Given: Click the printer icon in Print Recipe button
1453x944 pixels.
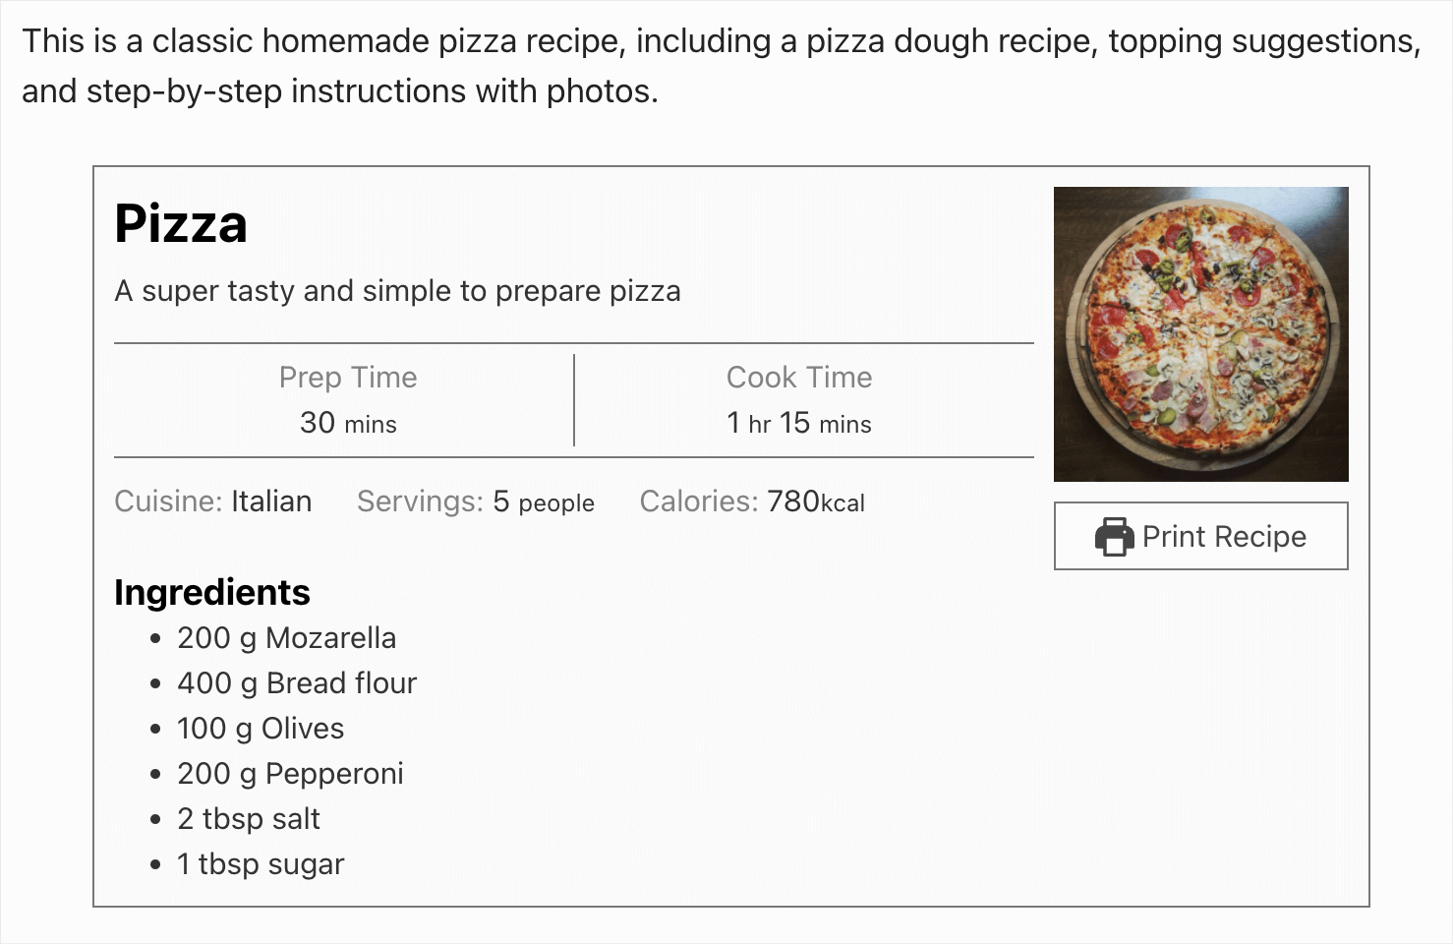Looking at the screenshot, I should (x=1112, y=537).
